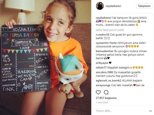
Task: Focus the Yorum ekle comment field
Action: click(x=122, y=111)
